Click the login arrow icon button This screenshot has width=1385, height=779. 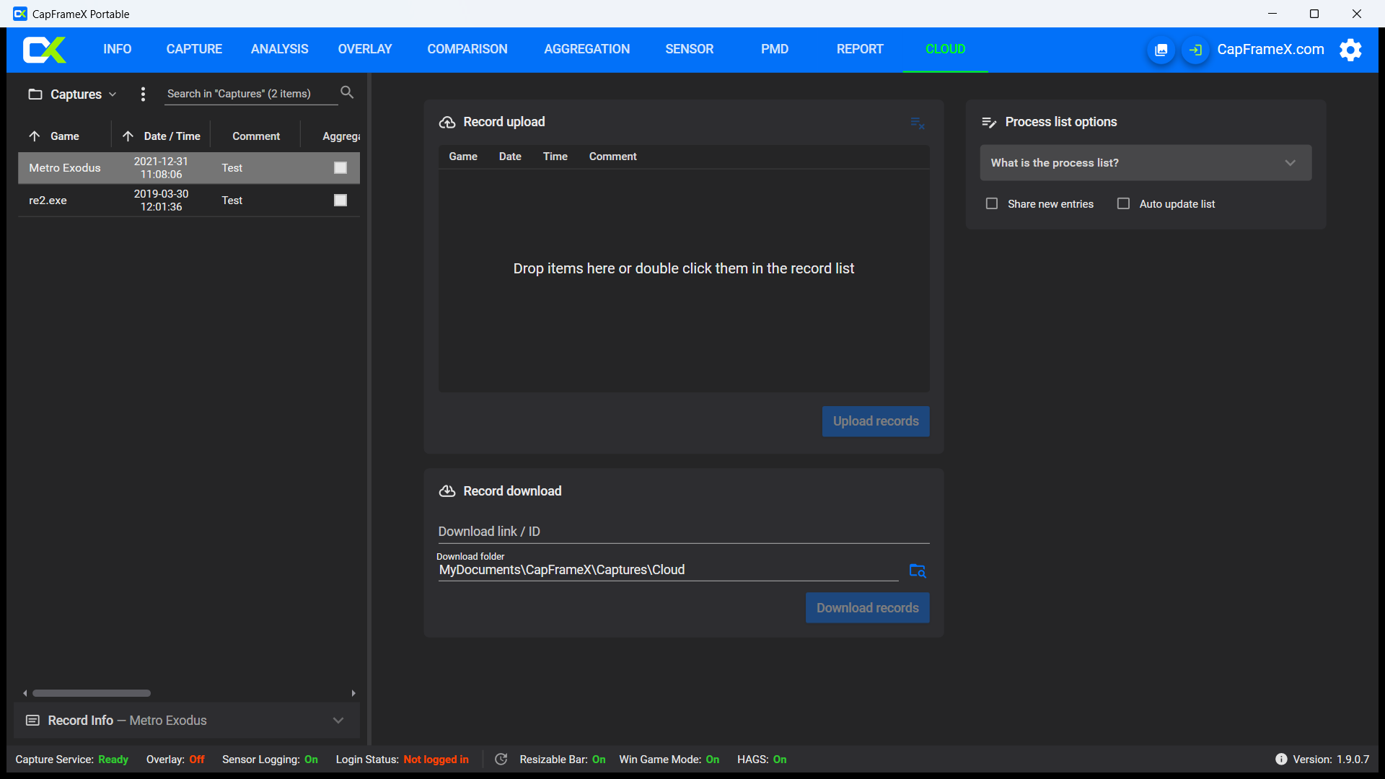pos(1195,50)
